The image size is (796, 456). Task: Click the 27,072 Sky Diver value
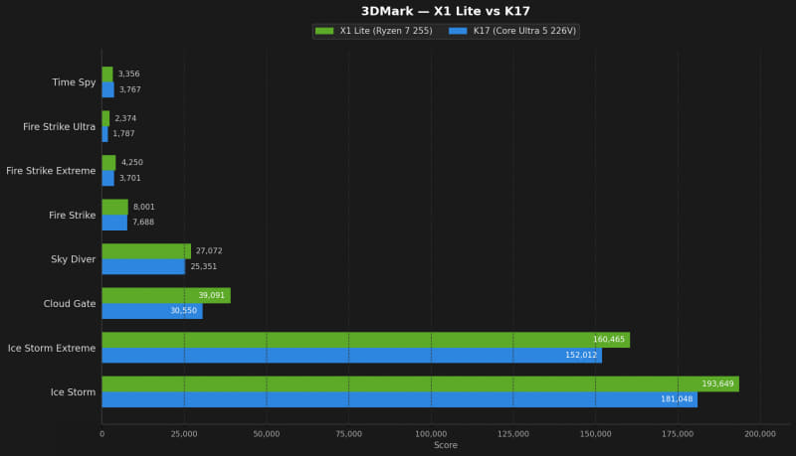209,251
